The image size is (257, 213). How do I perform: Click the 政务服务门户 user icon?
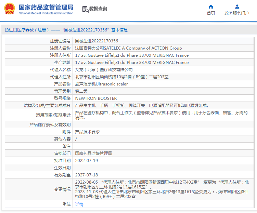click(237, 7)
